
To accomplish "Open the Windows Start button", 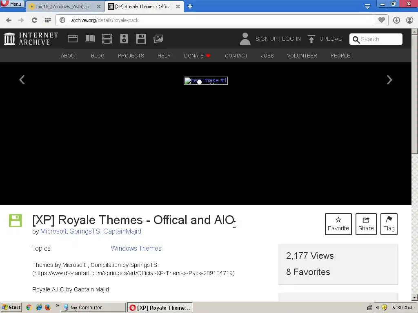I will [x=11, y=307].
